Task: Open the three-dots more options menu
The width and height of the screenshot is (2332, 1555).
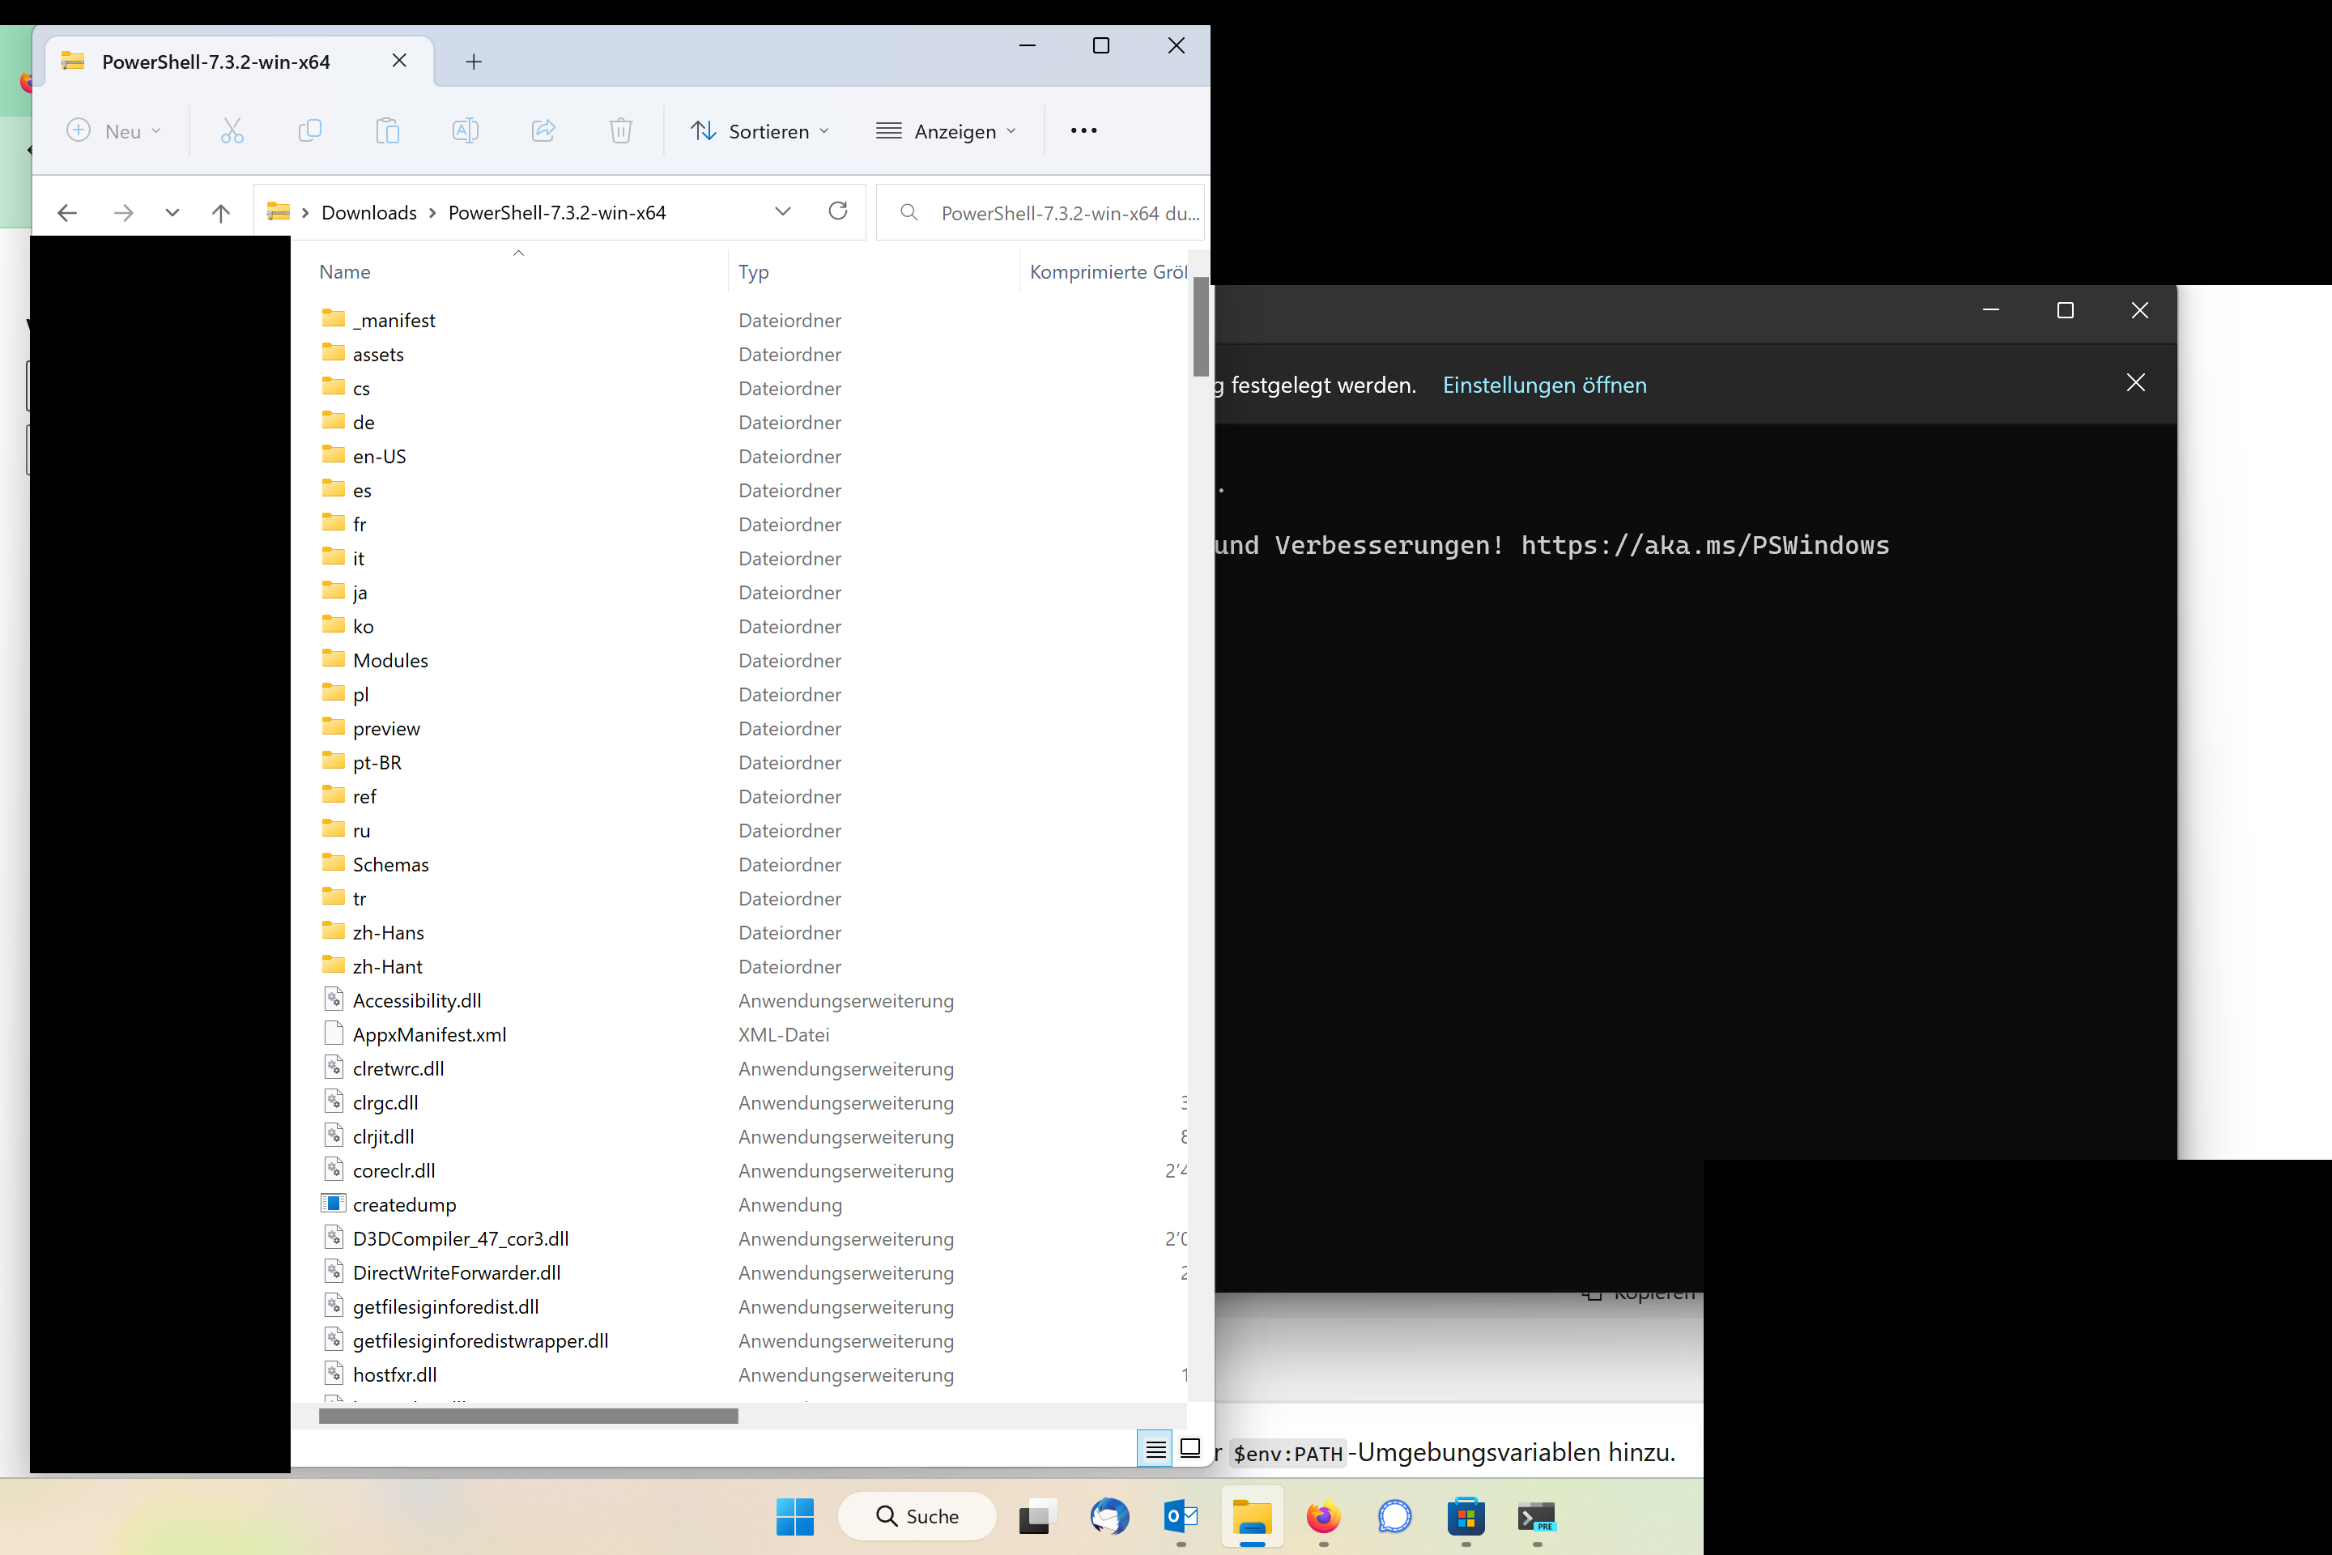Action: [x=1083, y=131]
